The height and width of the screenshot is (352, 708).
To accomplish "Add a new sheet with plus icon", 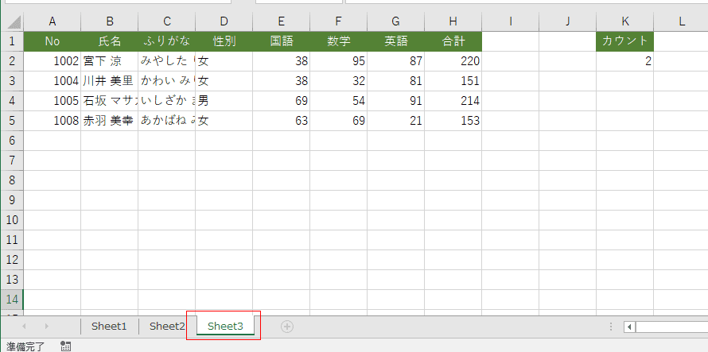I will (x=286, y=327).
